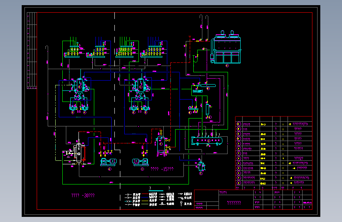Image resolution: width=342 pixels, height=222 pixels.
Task: Click the equipment list header row at the table bottom
Action: [273, 188]
